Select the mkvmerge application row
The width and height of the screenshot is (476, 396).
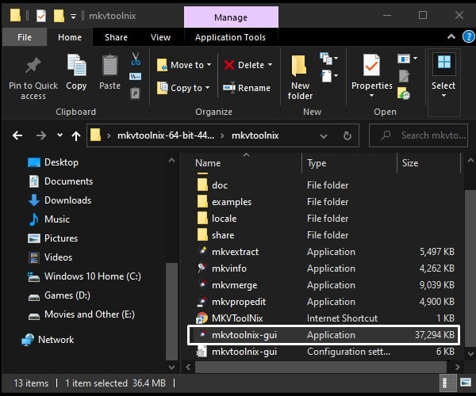324,285
